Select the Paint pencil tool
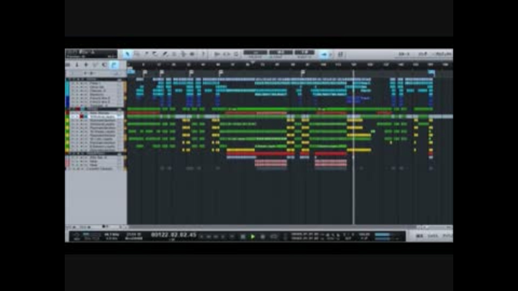Viewport: 518px width, 291px height. click(x=164, y=54)
